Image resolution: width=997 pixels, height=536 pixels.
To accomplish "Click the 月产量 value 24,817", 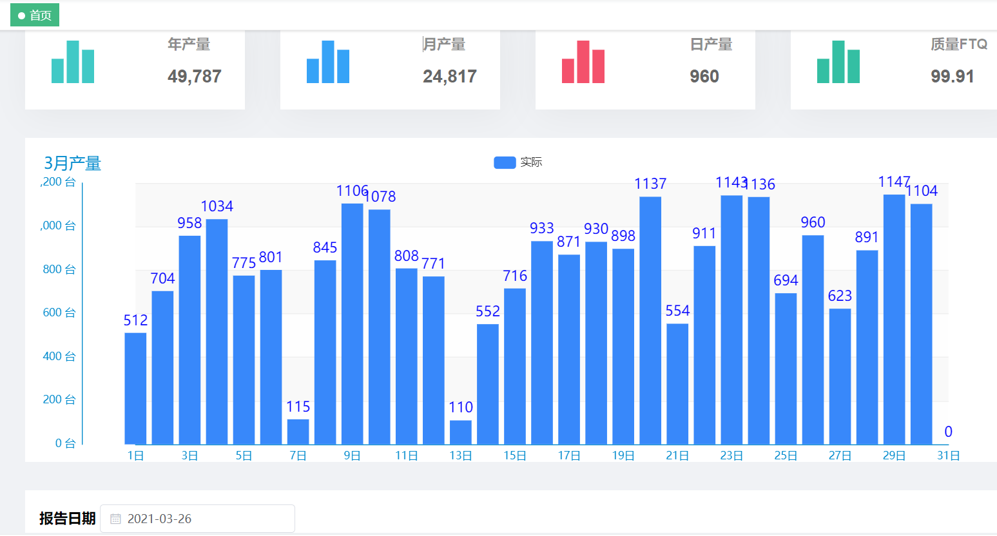I will (450, 77).
